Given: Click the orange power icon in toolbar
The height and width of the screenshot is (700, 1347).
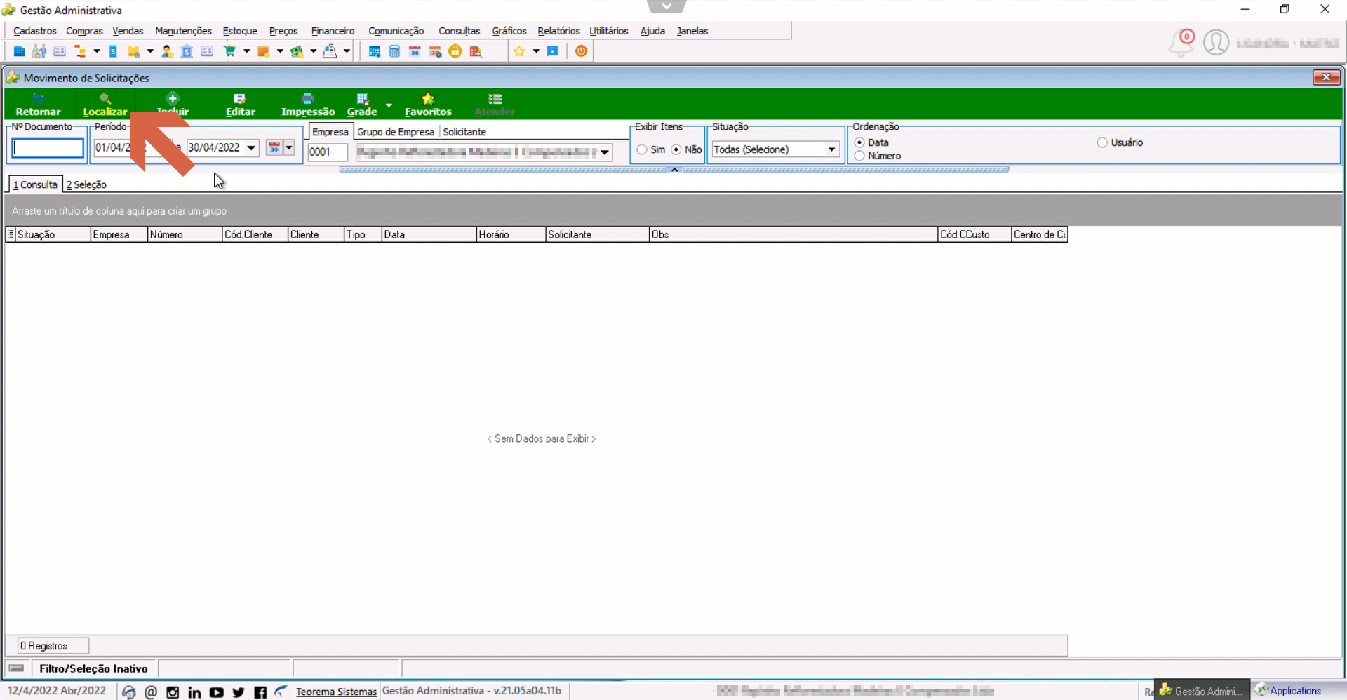Looking at the screenshot, I should [x=581, y=51].
